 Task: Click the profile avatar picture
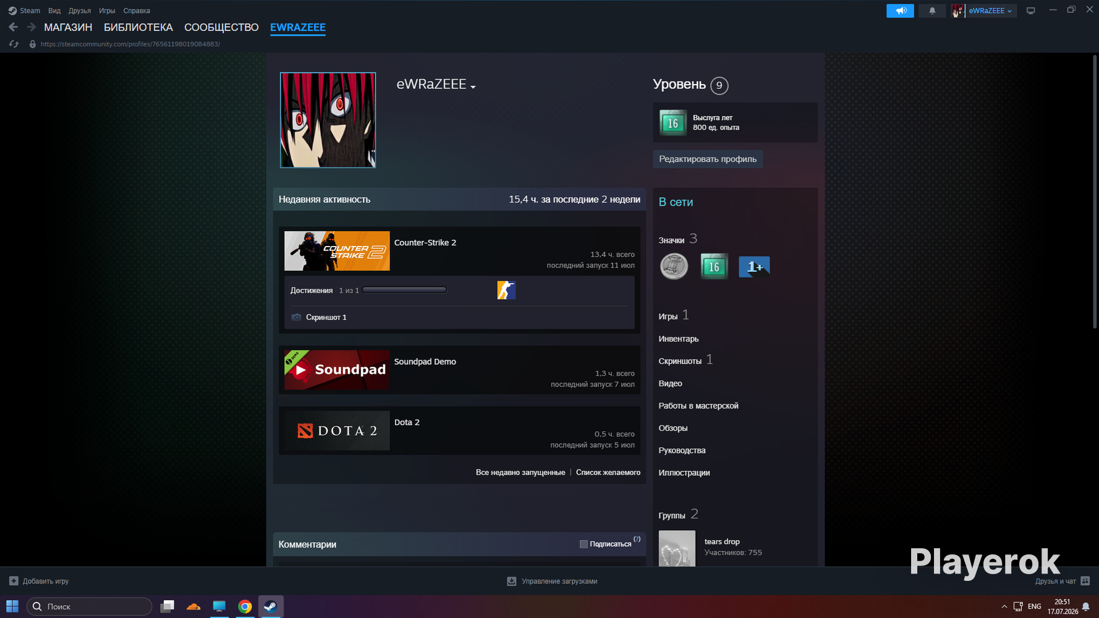click(x=328, y=120)
